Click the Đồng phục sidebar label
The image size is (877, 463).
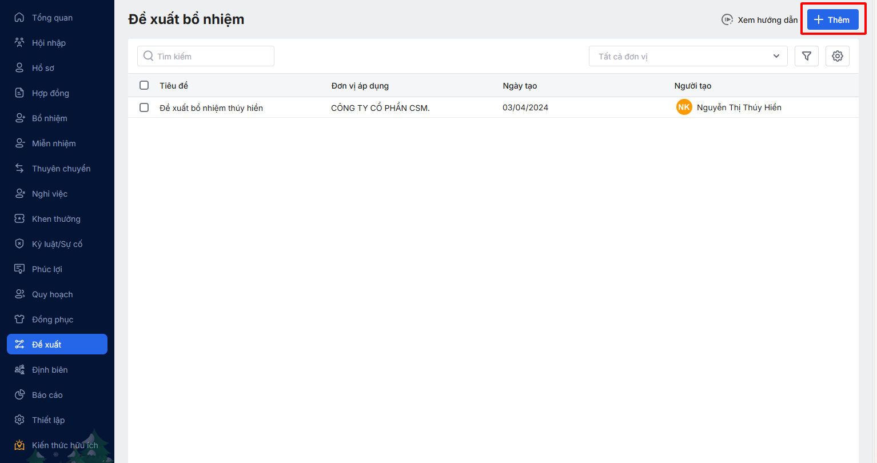click(x=53, y=320)
